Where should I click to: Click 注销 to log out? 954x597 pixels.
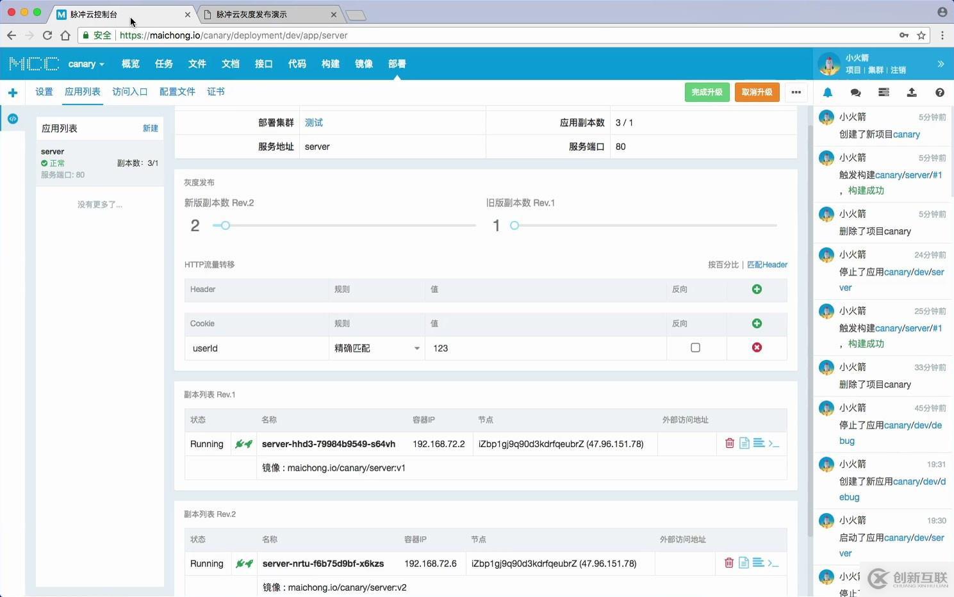pos(898,70)
